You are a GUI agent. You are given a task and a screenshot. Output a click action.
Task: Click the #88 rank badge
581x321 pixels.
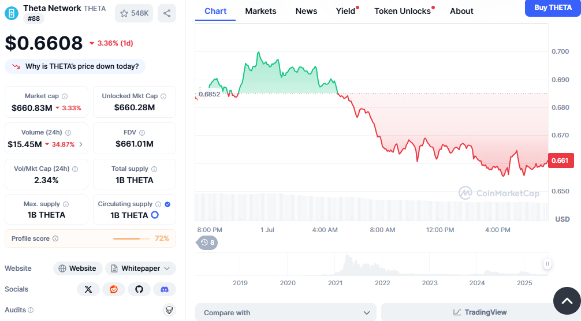(x=33, y=18)
